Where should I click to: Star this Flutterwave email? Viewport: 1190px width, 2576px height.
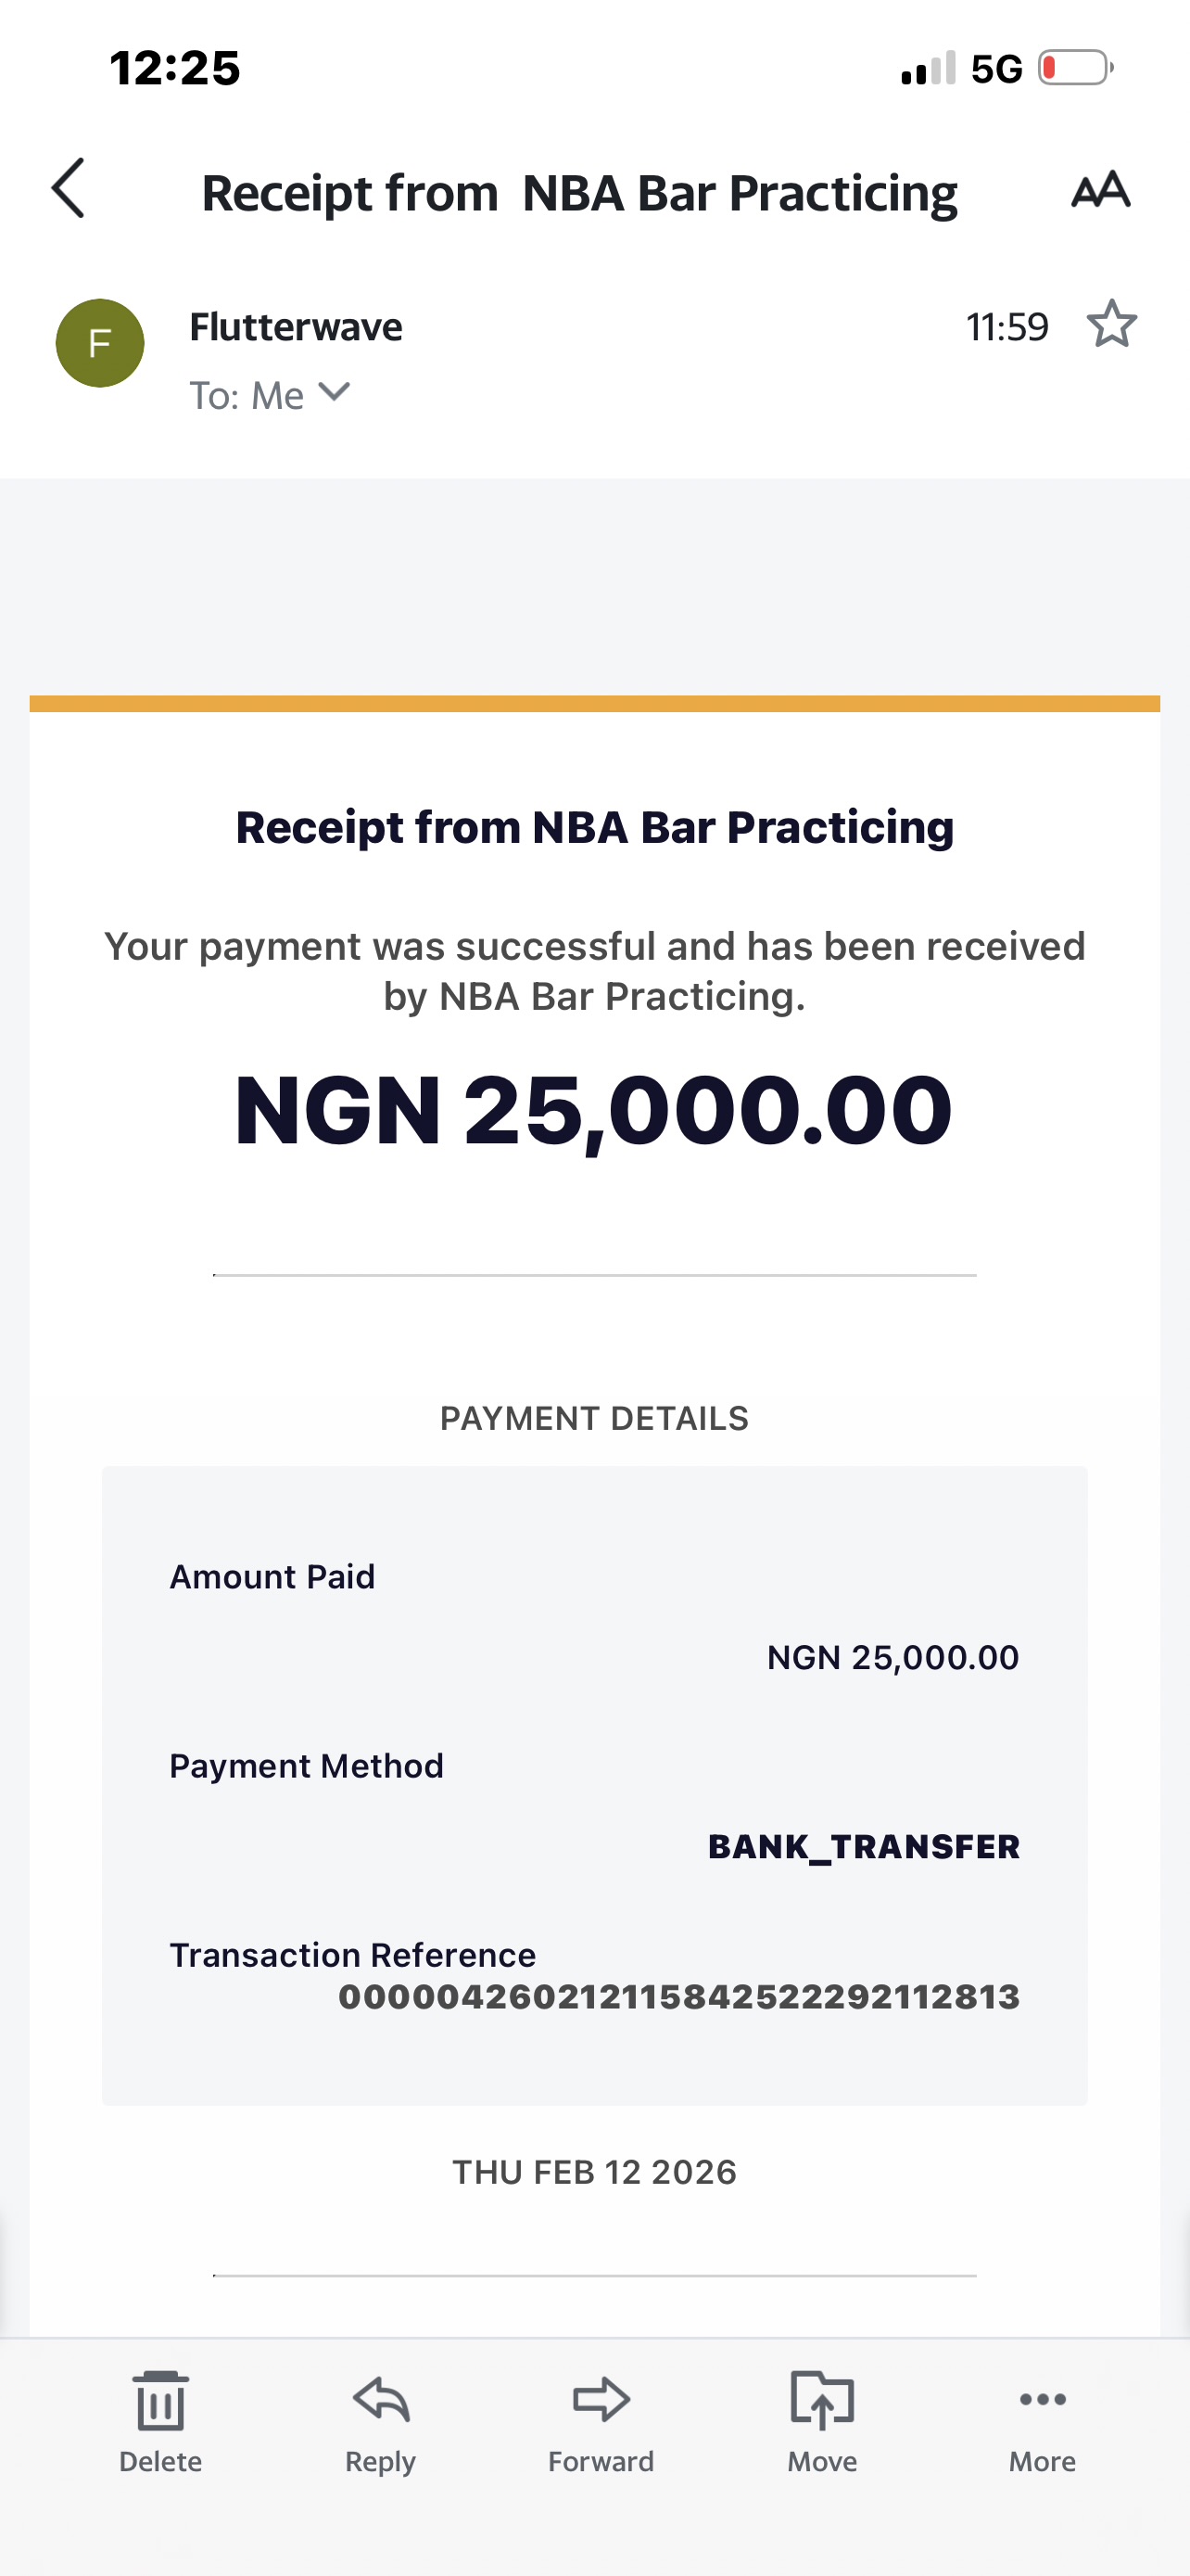[x=1111, y=324]
